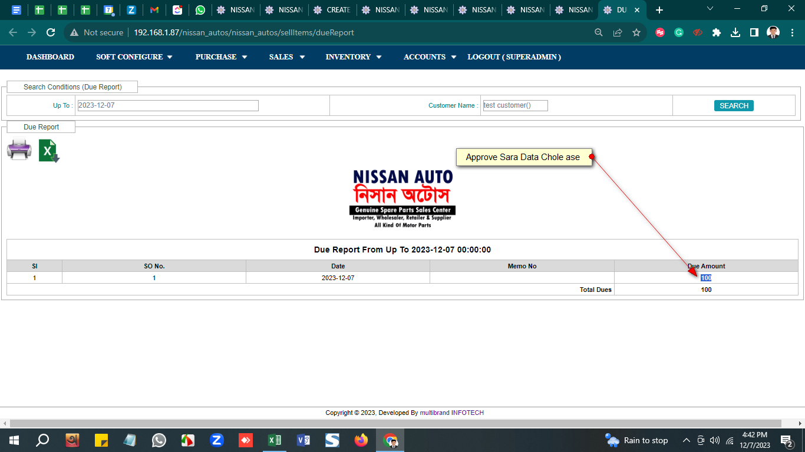The image size is (805, 452).
Task: Click the Customer Name input field
Action: (515, 105)
